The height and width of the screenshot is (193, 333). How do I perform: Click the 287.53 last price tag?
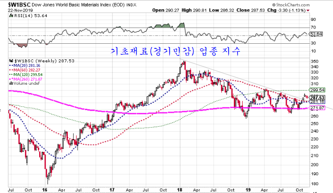pos(317,98)
